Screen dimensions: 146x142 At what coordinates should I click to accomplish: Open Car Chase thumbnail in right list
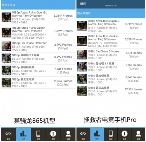click(82, 55)
